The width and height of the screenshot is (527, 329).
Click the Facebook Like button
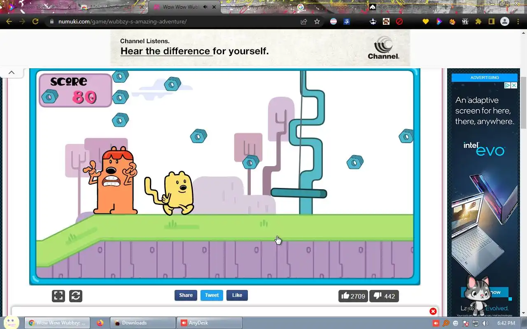pos(237,295)
